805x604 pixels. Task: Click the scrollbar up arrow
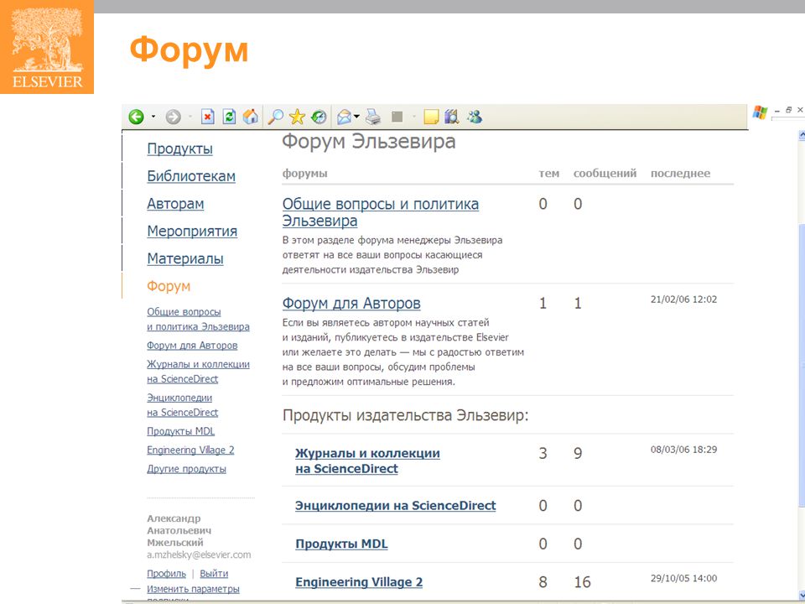[802, 135]
